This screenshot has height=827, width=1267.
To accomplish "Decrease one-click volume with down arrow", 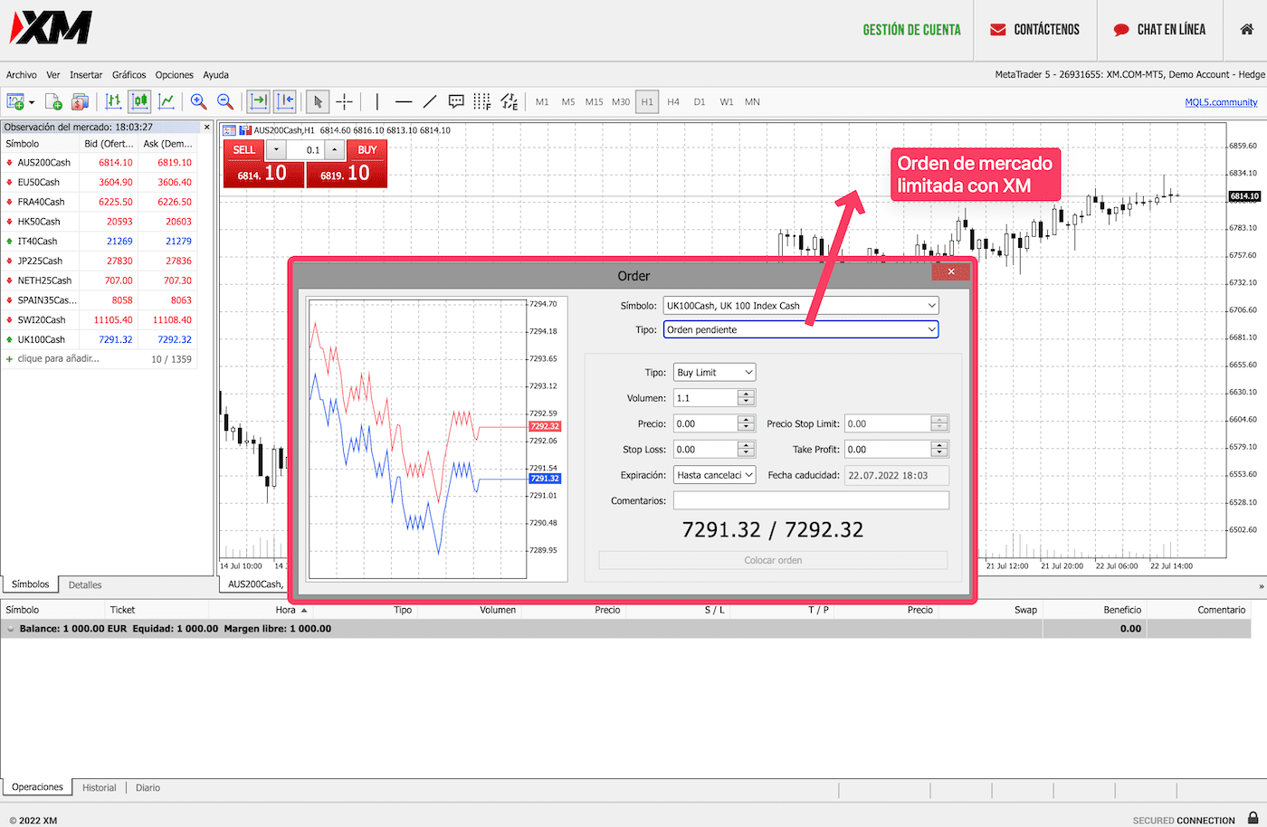I will 276,149.
